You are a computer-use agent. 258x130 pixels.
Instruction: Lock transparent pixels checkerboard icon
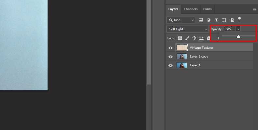point(180,38)
